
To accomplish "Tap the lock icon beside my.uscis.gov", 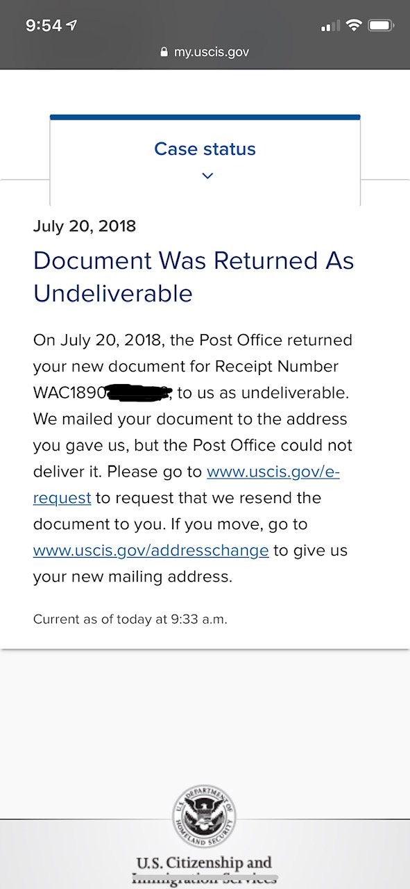I will point(164,52).
